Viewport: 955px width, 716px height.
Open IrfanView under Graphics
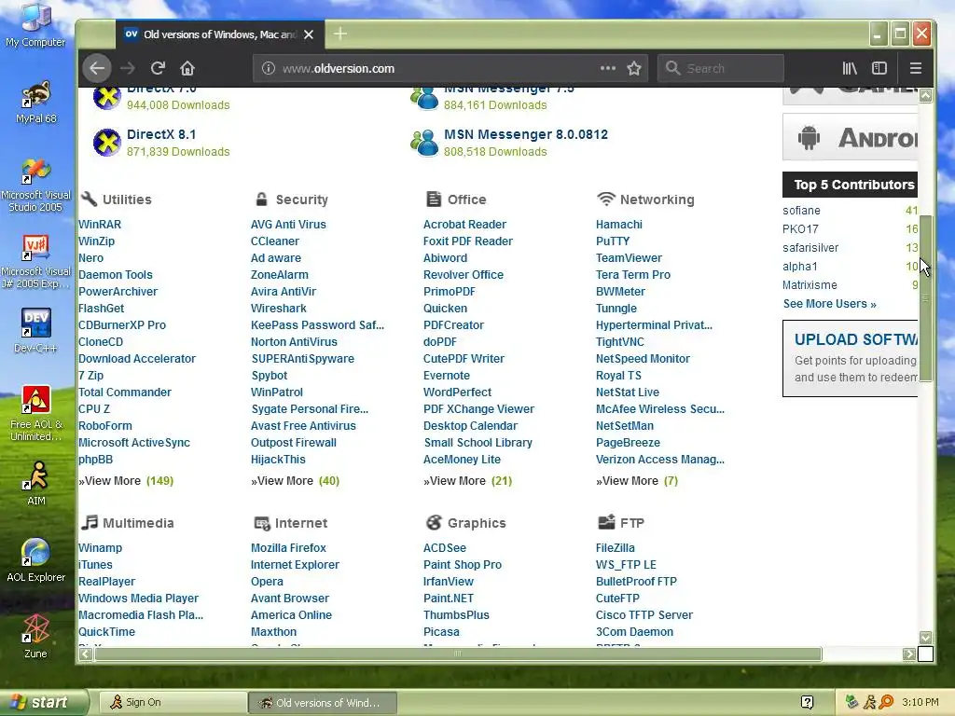tap(449, 582)
